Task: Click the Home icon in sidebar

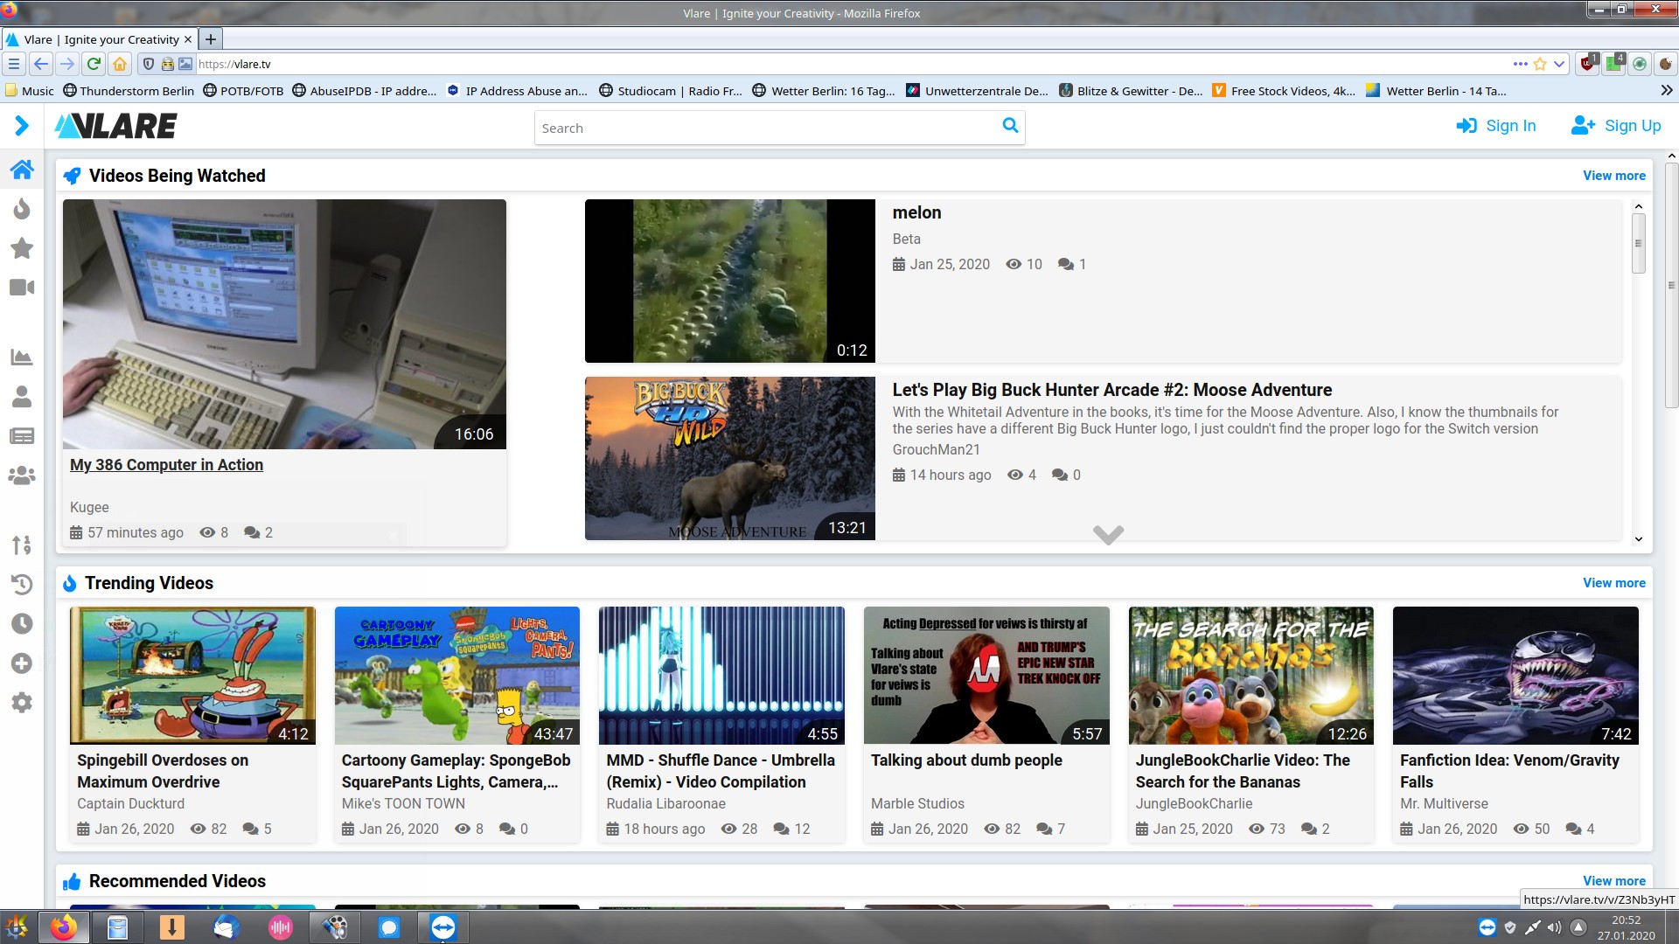Action: pos(22,169)
